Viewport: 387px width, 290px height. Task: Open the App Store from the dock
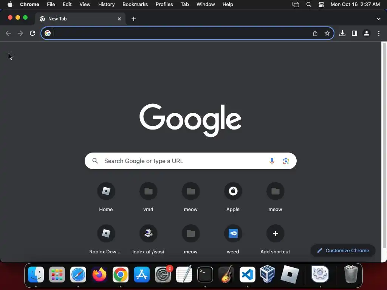pyautogui.click(x=142, y=275)
